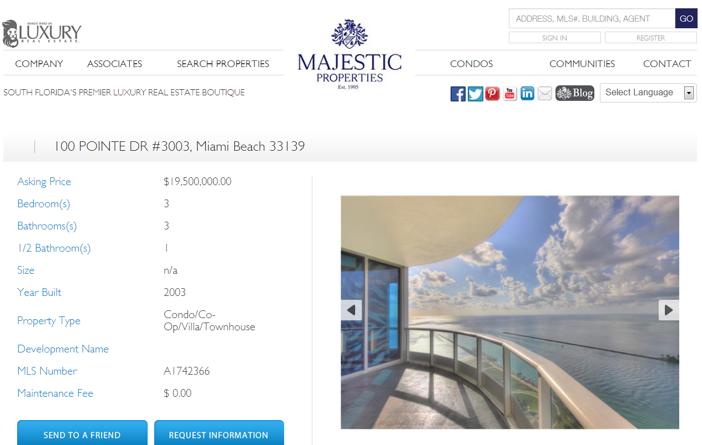Open the Blog icon link
Viewport: 702px width, 445px height.
(574, 93)
